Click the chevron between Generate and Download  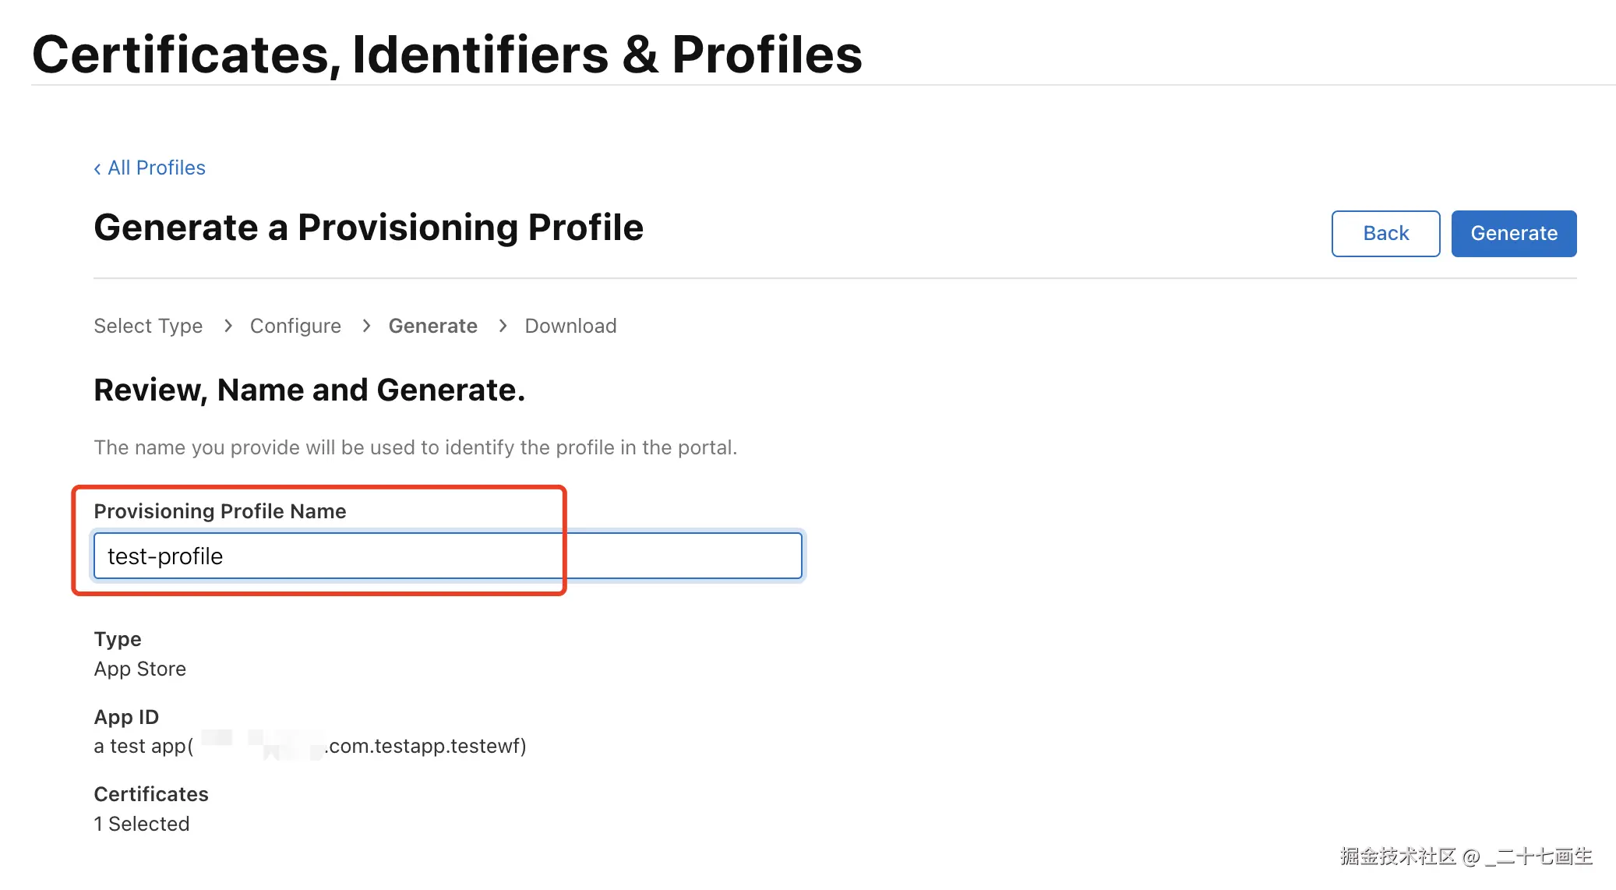(503, 326)
